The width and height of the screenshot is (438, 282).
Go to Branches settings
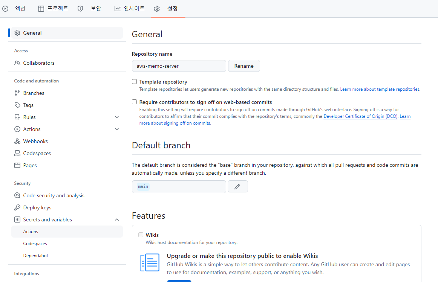pyautogui.click(x=67, y=93)
